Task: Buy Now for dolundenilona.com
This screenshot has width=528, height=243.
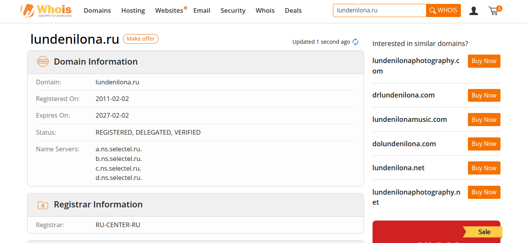Action: pos(484,144)
